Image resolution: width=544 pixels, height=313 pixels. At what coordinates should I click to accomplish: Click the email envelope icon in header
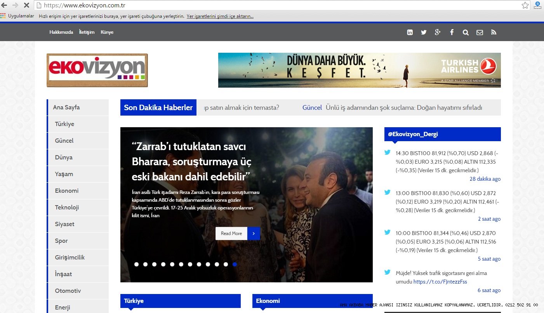[480, 32]
